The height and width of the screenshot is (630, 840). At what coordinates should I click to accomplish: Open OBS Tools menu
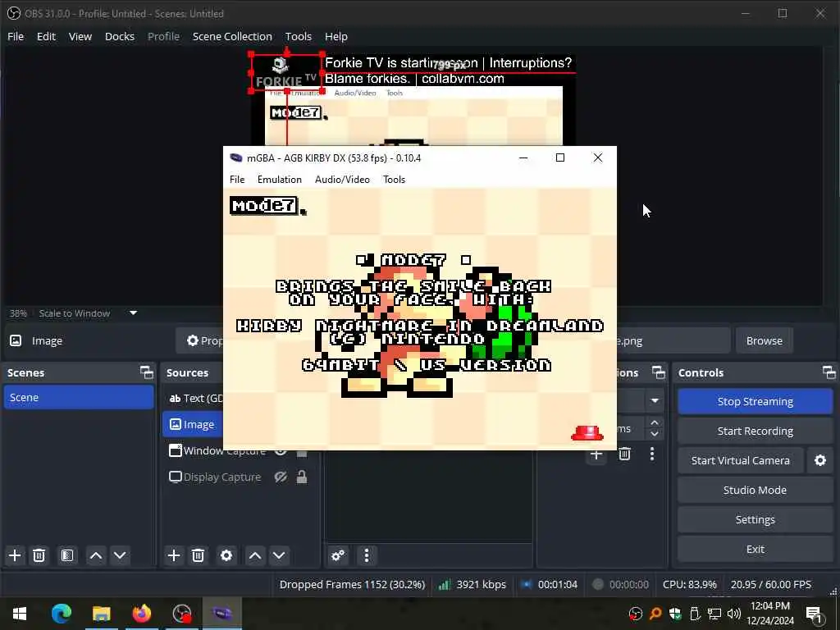tap(298, 36)
